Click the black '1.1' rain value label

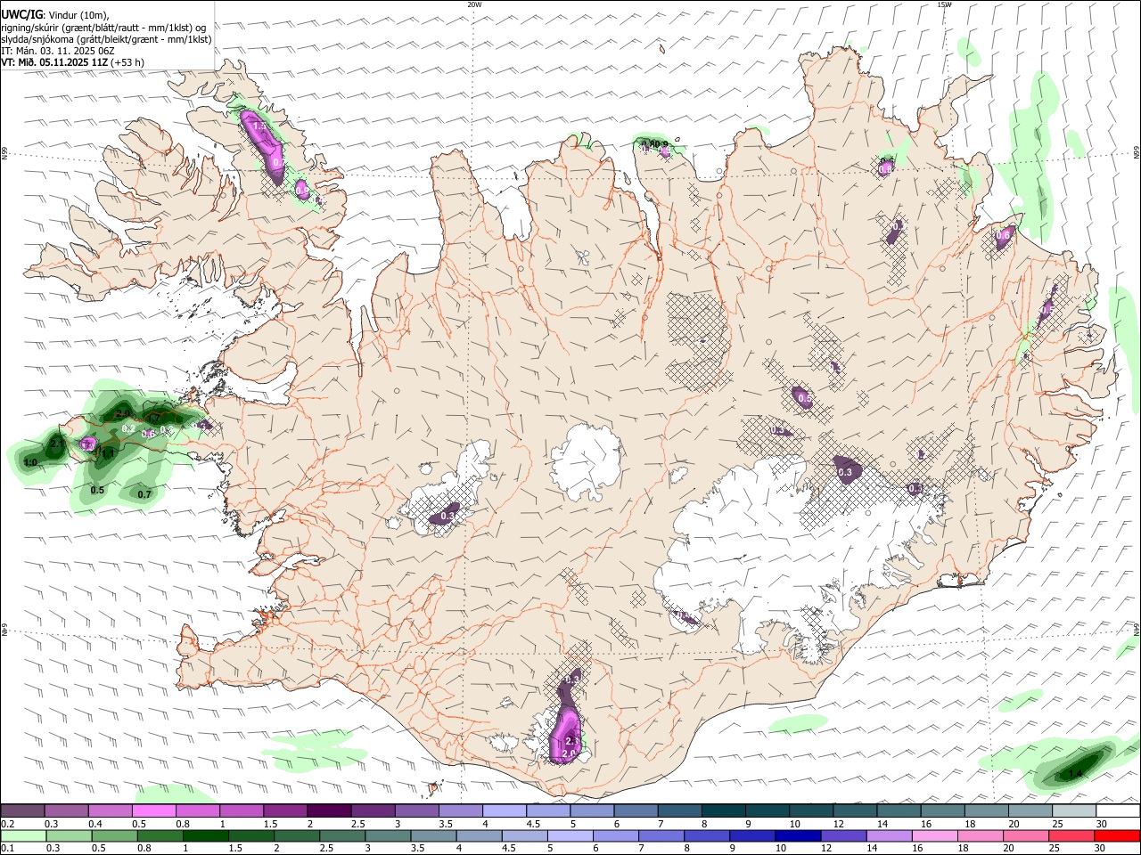(x=108, y=453)
